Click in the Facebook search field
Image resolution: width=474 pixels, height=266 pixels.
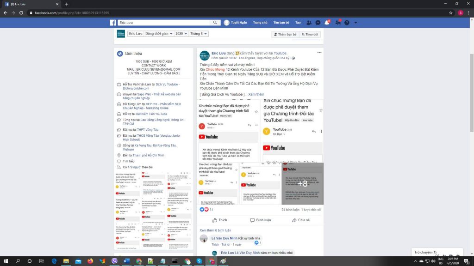(164, 23)
